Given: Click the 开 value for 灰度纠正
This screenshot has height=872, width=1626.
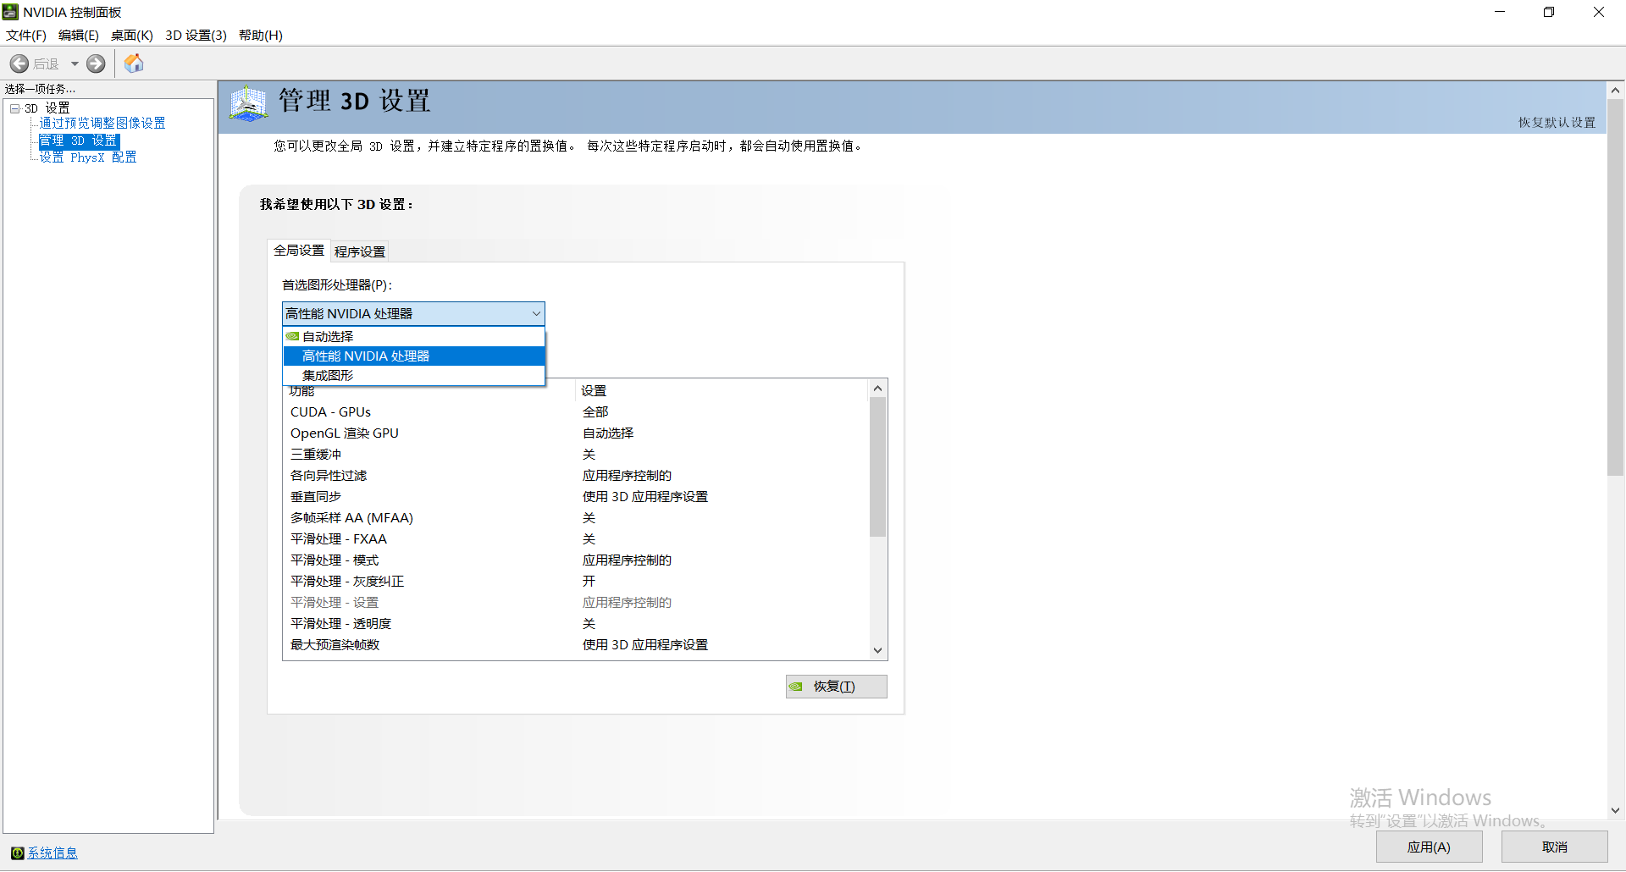Looking at the screenshot, I should click(x=589, y=582).
